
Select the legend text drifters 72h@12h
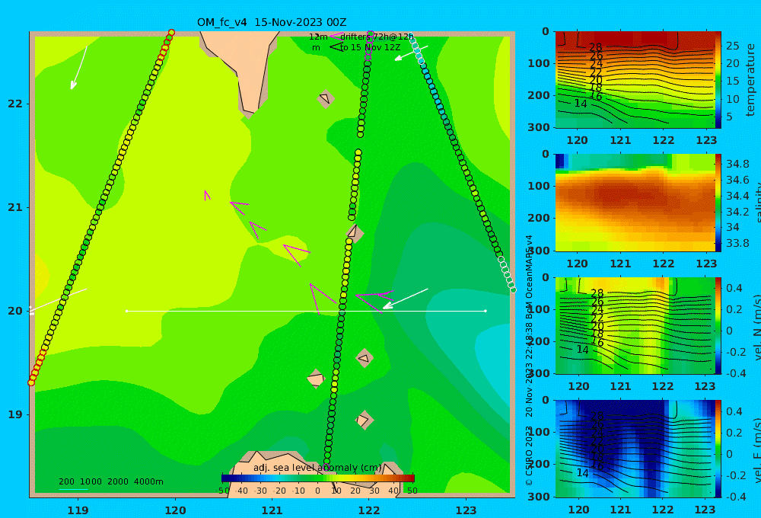[x=377, y=37]
